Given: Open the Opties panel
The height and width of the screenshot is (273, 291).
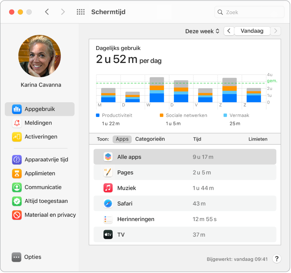Looking at the screenshot, I should click(33, 257).
